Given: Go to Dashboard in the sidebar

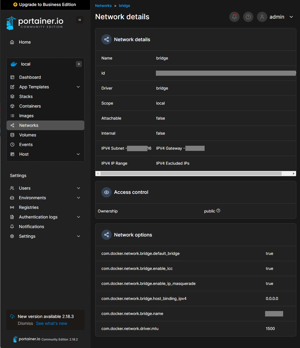Looking at the screenshot, I should coord(45,77).
